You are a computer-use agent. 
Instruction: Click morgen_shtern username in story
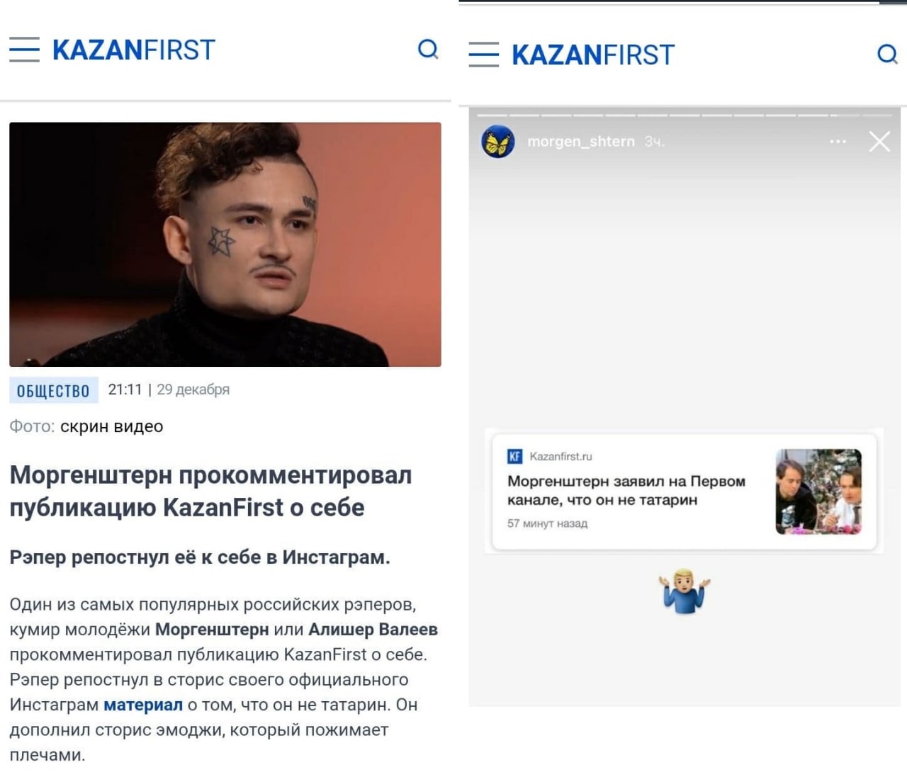click(x=581, y=142)
